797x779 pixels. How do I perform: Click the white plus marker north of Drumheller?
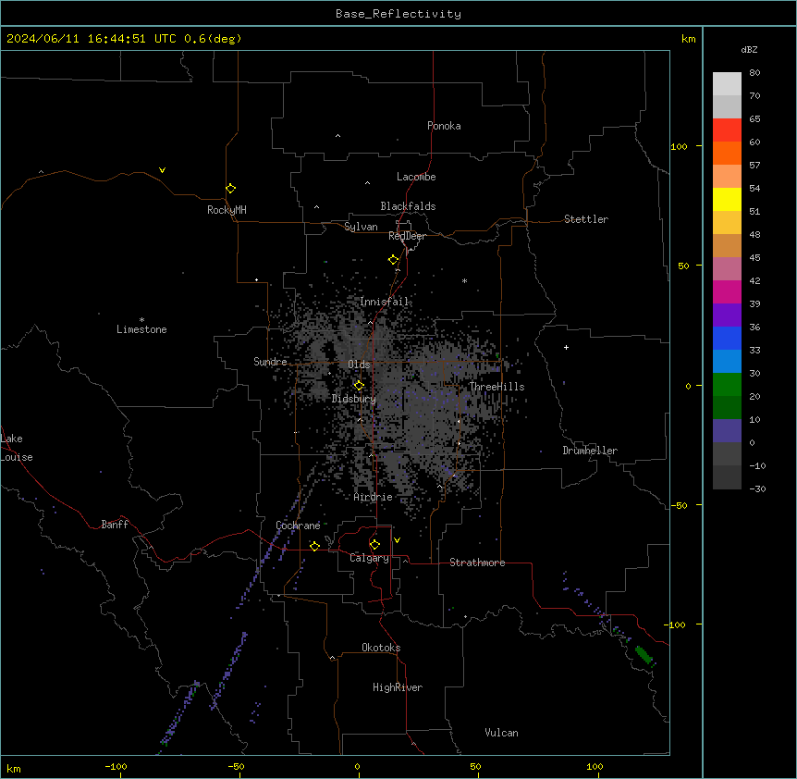coord(566,347)
